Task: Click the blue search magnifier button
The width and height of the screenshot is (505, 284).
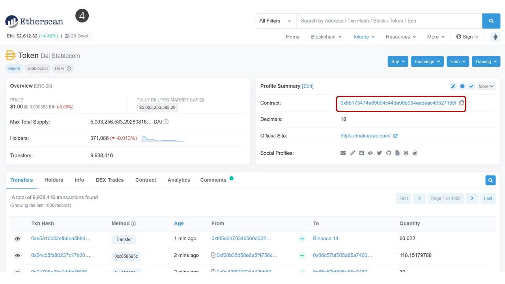Action: [491, 21]
